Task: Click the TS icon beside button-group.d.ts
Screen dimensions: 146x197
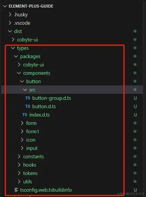Action: [28, 98]
